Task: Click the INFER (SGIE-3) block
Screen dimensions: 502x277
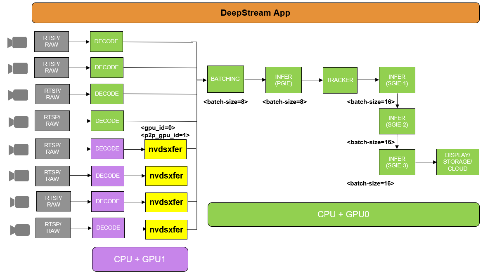Action: (x=397, y=162)
